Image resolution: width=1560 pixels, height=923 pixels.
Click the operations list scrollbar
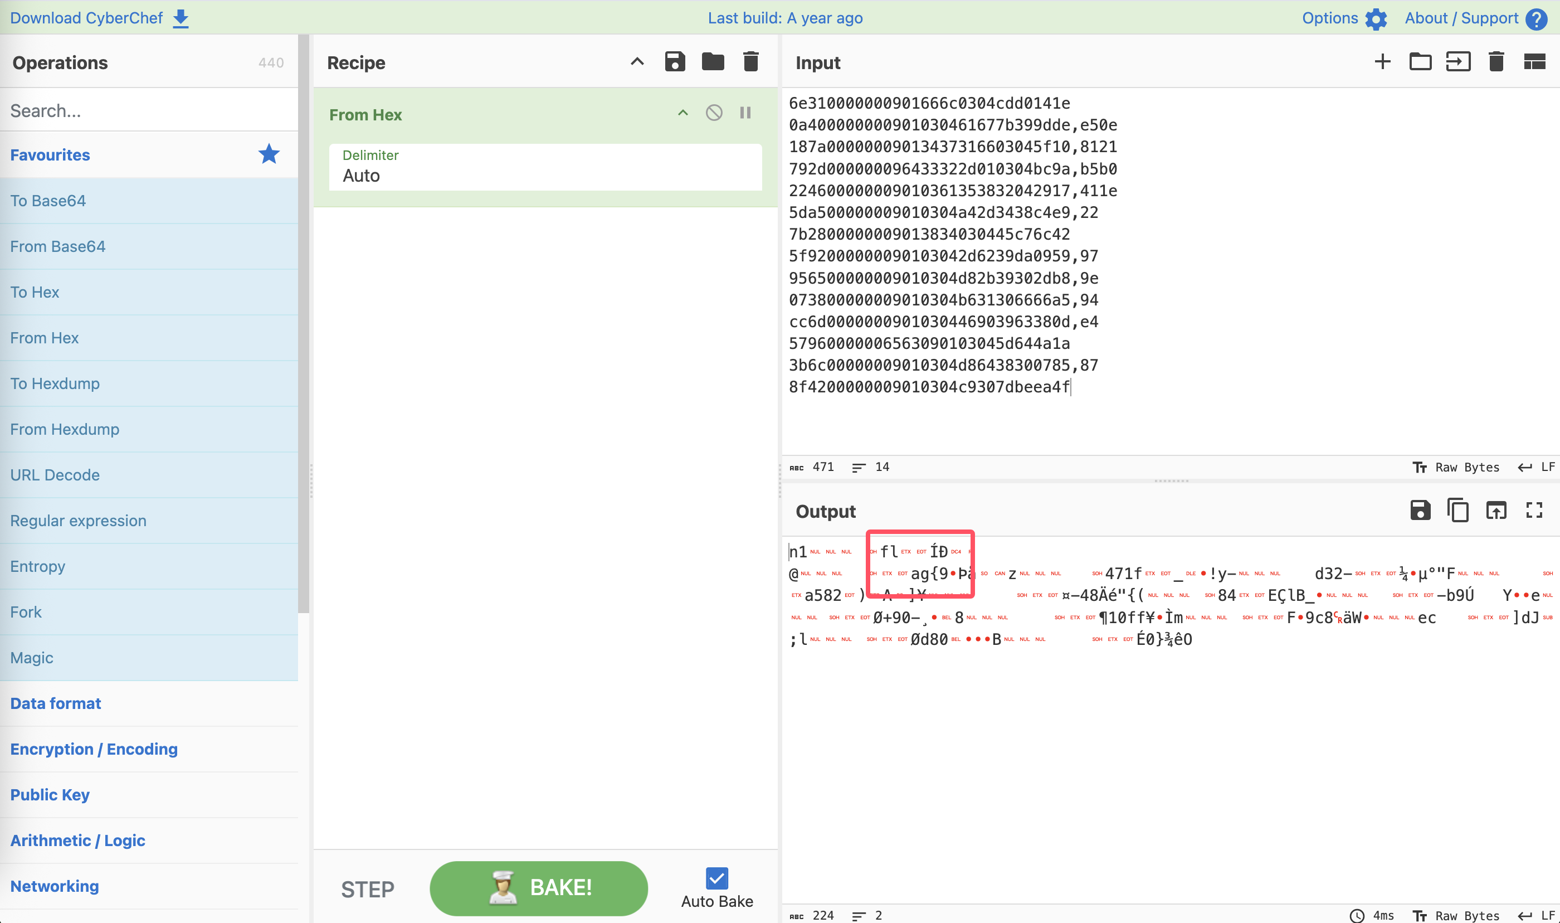(x=303, y=323)
